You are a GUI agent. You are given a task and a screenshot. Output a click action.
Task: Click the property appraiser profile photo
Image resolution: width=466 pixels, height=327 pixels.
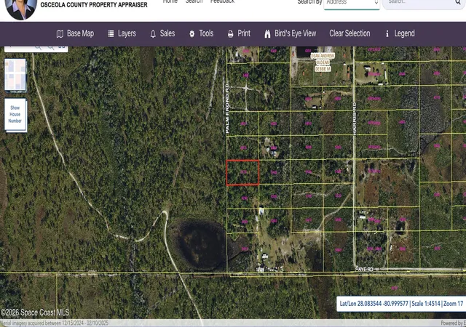(x=21, y=9)
